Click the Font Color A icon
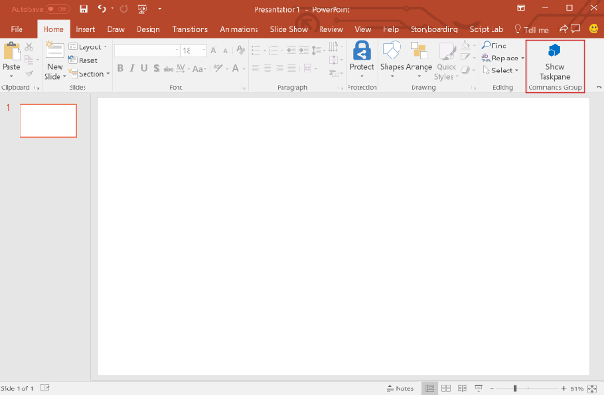604x395 pixels. point(235,68)
